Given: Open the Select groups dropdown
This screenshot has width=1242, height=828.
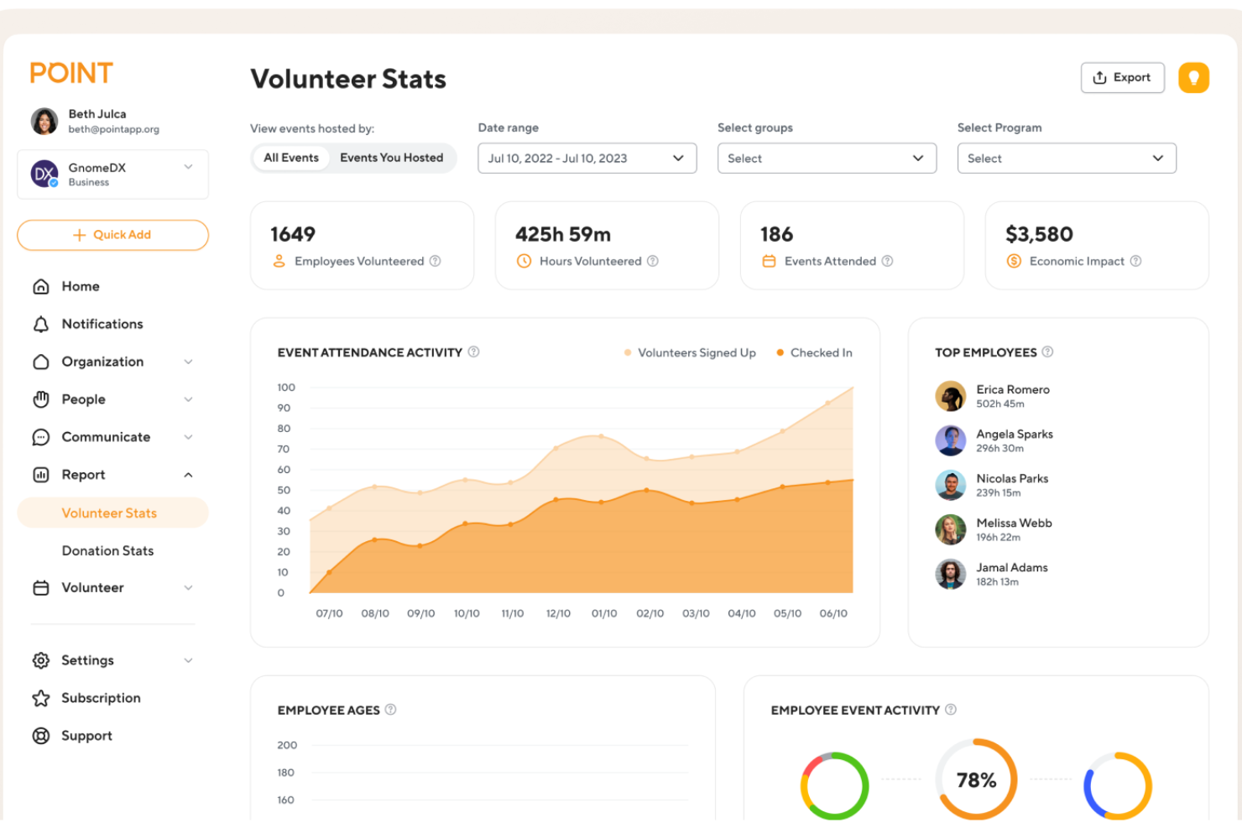Looking at the screenshot, I should click(x=826, y=158).
